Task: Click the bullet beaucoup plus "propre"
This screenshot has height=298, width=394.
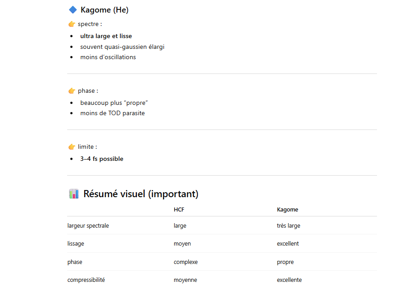Action: click(x=114, y=103)
